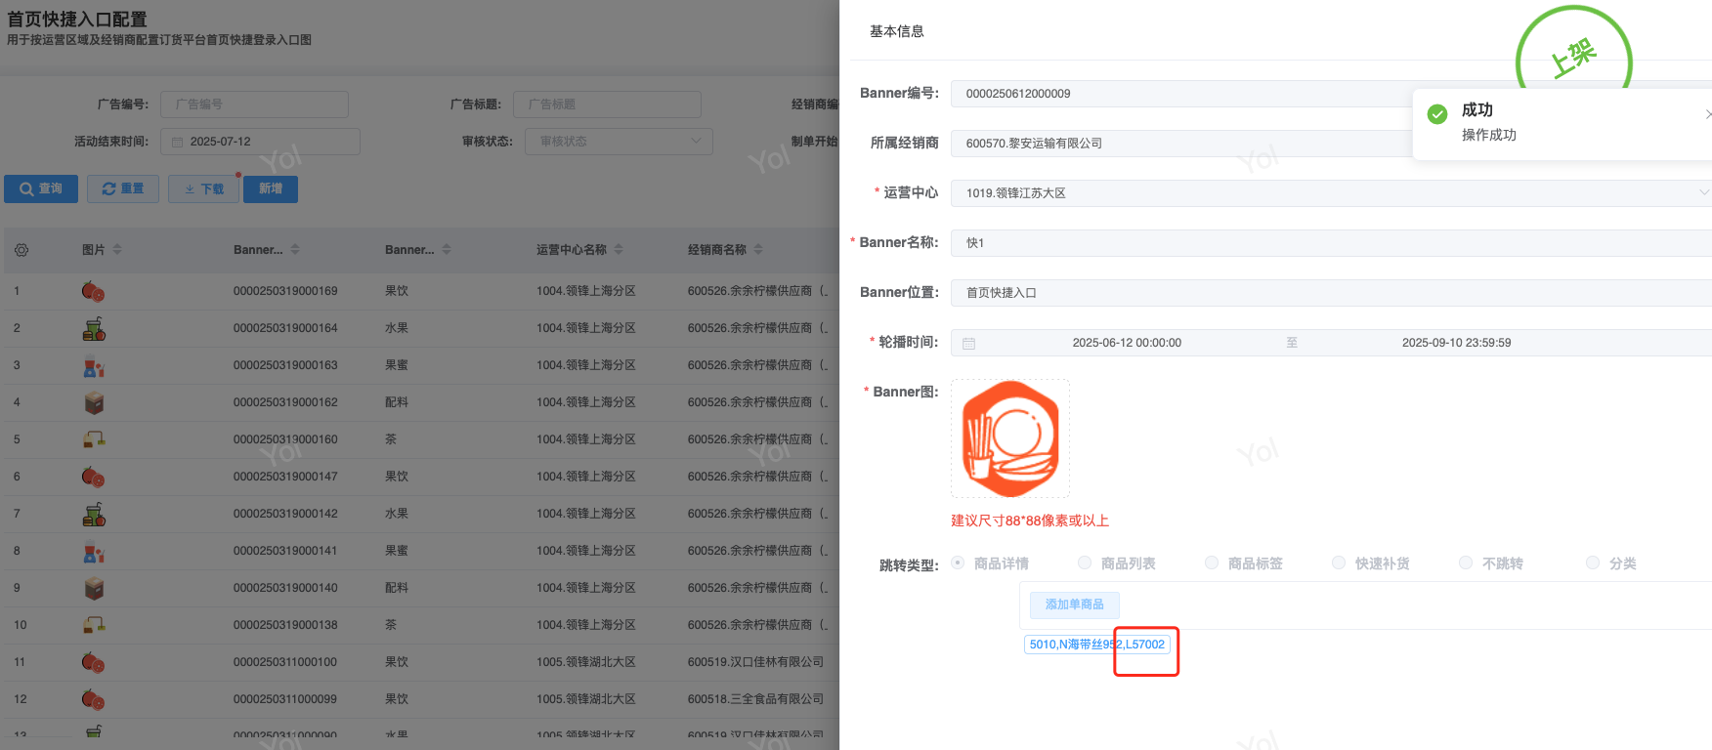
Task: Click banner number 0000250311000100 in the table
Action: pos(285,662)
